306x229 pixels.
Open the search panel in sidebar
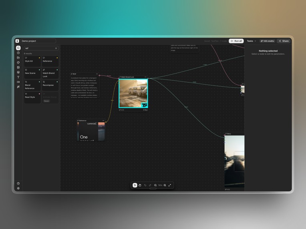pos(18,48)
